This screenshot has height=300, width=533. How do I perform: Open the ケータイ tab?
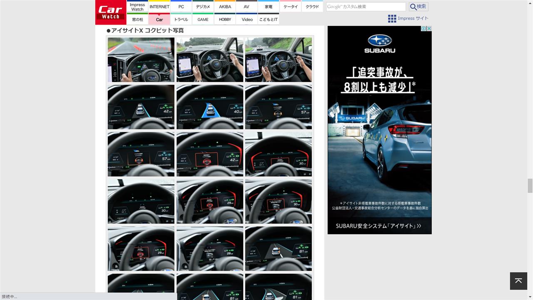(291, 7)
